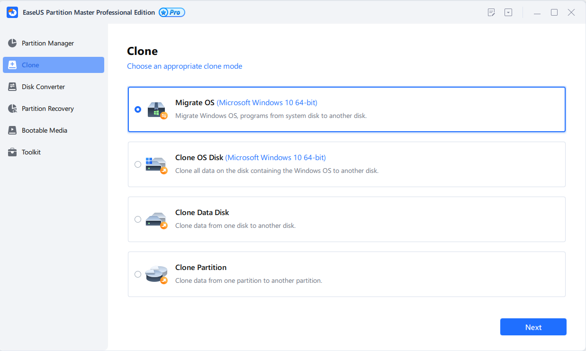Expand the title bar dropdown menu arrow
The image size is (586, 351).
coord(508,13)
